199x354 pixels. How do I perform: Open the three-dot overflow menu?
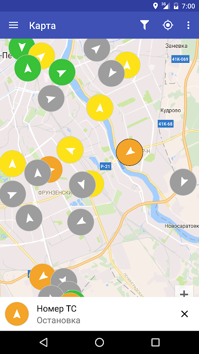[x=188, y=25]
